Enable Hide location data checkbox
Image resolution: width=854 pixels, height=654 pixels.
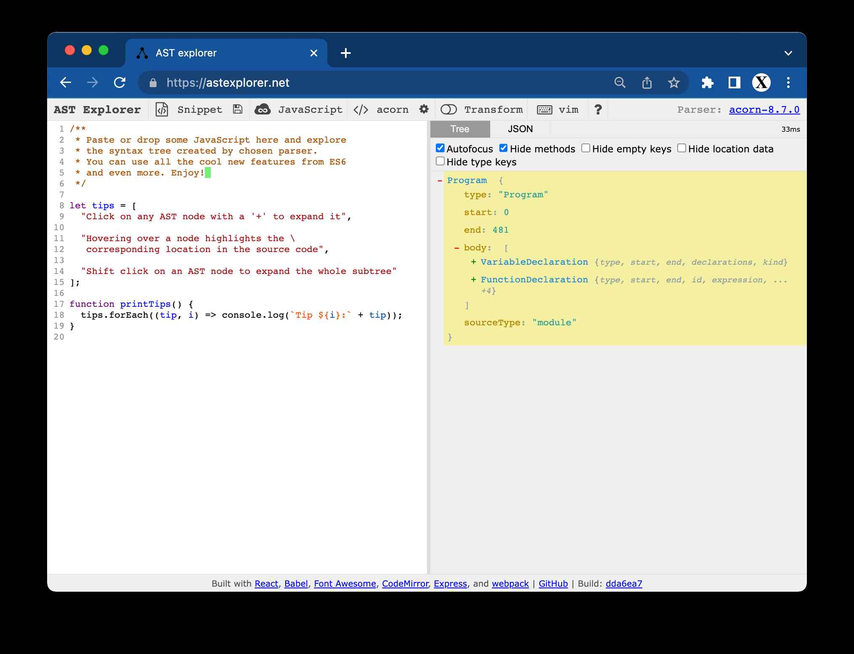coord(682,148)
